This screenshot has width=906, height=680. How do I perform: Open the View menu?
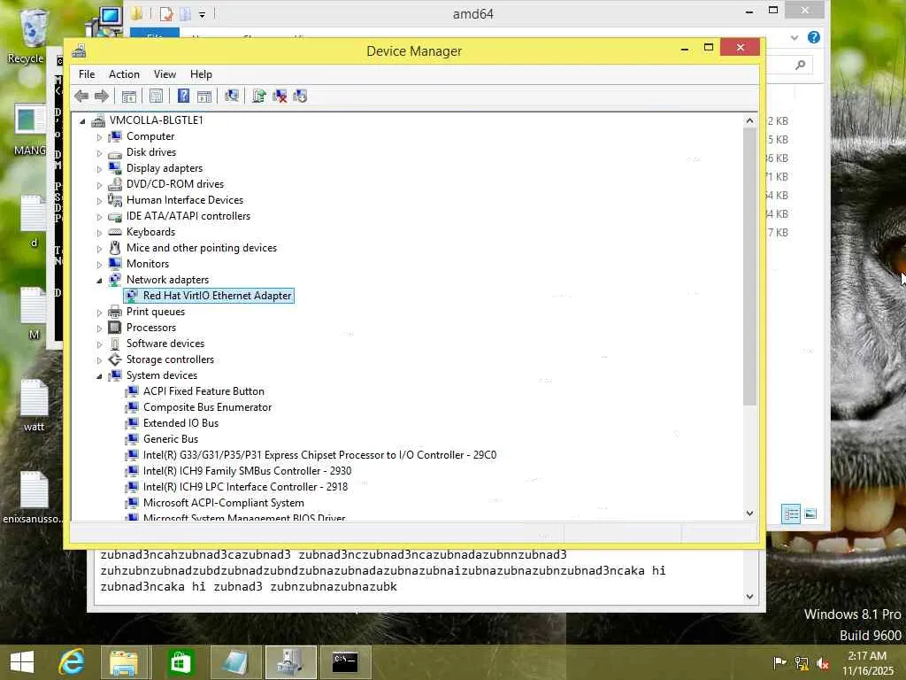click(x=165, y=74)
